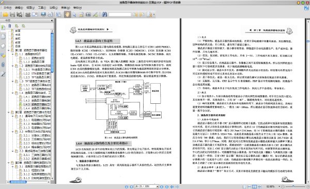The image size is (310, 189).
Task: Open the page thumbnails sidebar tab
Action: [x=3, y=37]
